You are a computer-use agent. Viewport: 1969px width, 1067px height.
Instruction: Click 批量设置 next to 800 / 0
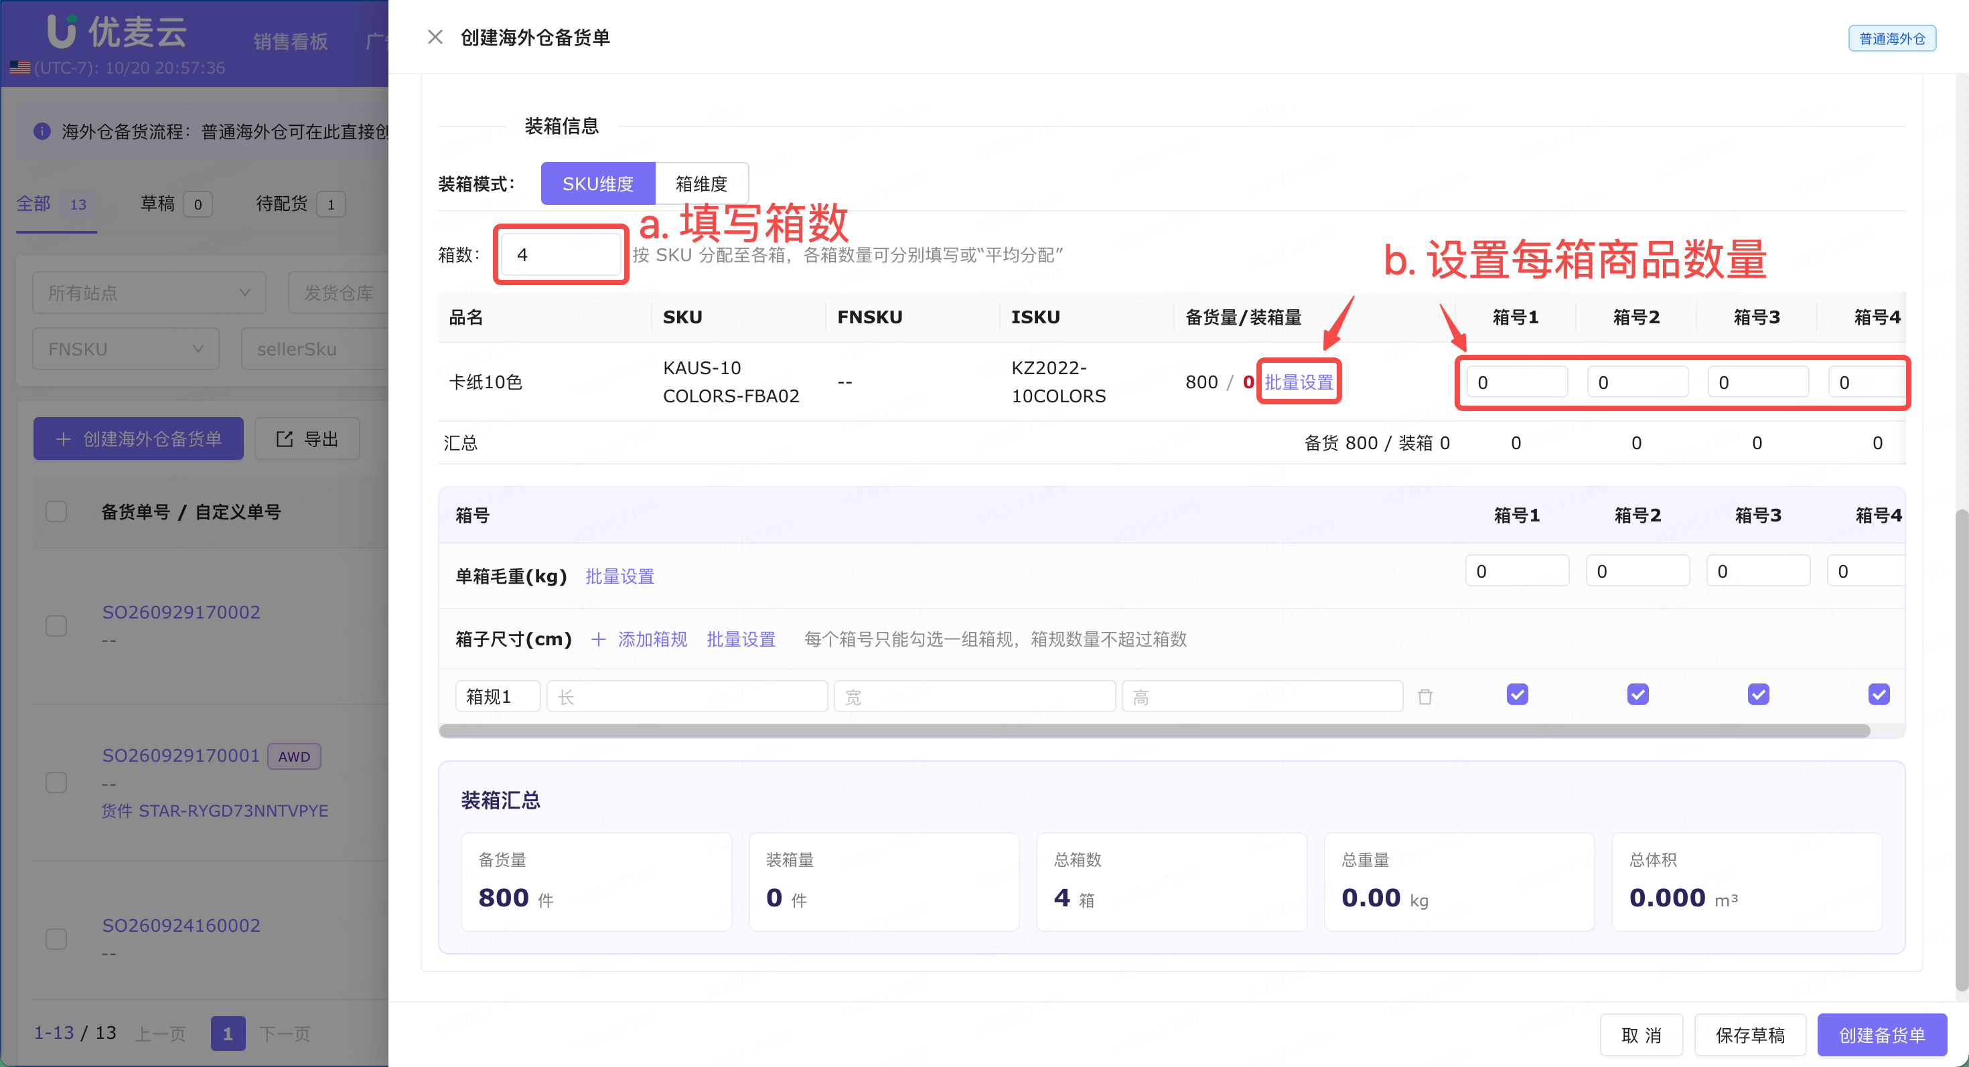pyautogui.click(x=1299, y=382)
